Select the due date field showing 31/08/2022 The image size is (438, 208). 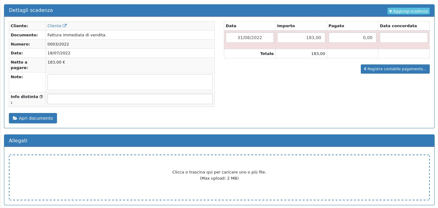point(250,38)
